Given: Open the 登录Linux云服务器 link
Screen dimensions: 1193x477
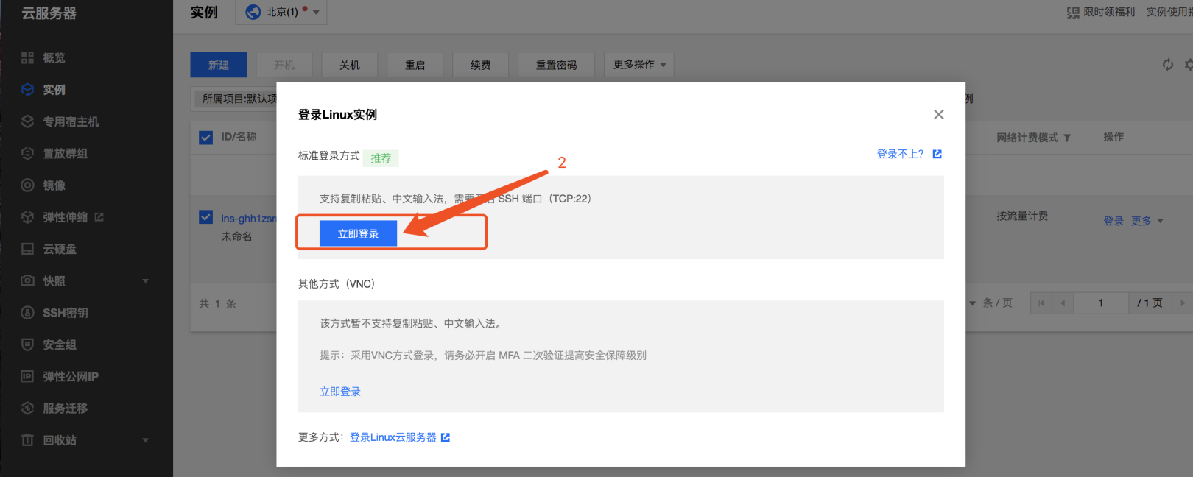Looking at the screenshot, I should point(393,437).
